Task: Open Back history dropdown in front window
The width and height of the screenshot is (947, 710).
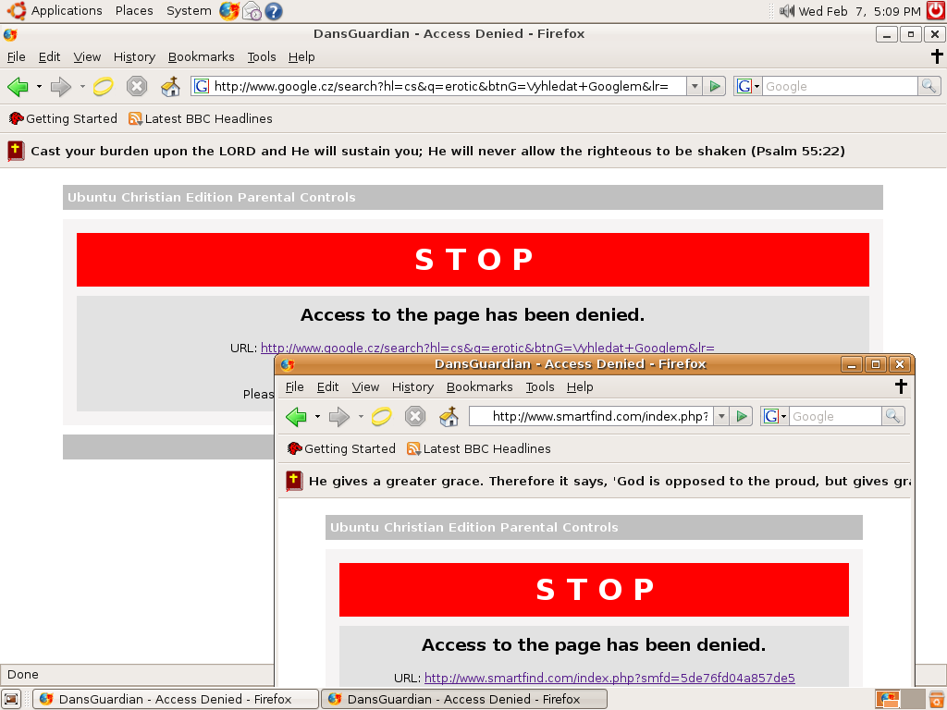Action: (x=318, y=417)
